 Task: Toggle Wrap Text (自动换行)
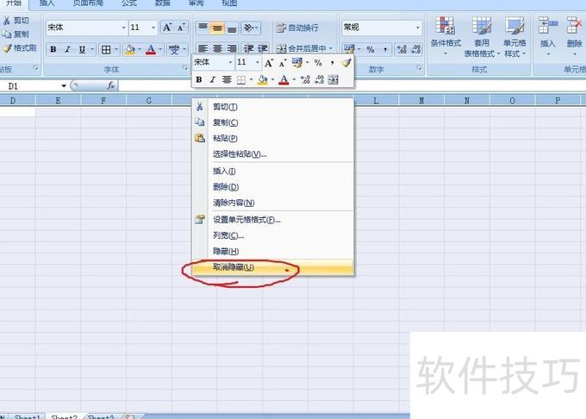(x=297, y=28)
